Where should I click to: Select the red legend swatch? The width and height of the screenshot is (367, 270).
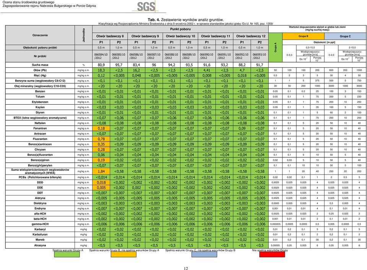tap(272, 254)
